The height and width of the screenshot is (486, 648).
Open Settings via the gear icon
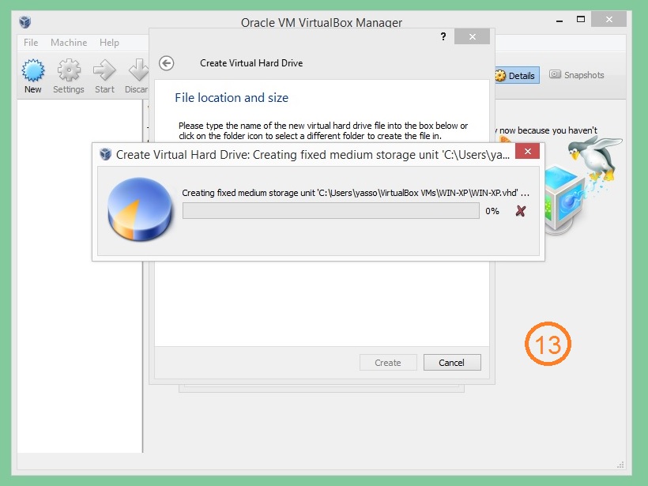click(x=69, y=73)
